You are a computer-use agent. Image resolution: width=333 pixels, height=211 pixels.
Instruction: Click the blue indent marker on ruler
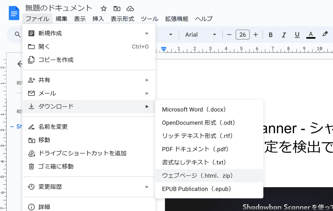[164, 49]
